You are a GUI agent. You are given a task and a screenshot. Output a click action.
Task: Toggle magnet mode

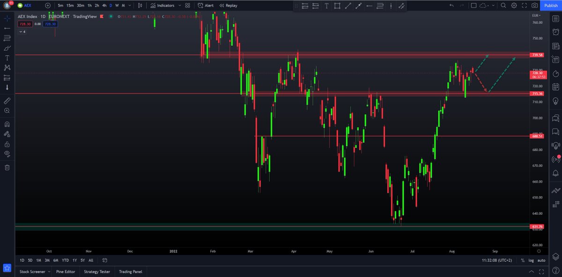coord(7,124)
